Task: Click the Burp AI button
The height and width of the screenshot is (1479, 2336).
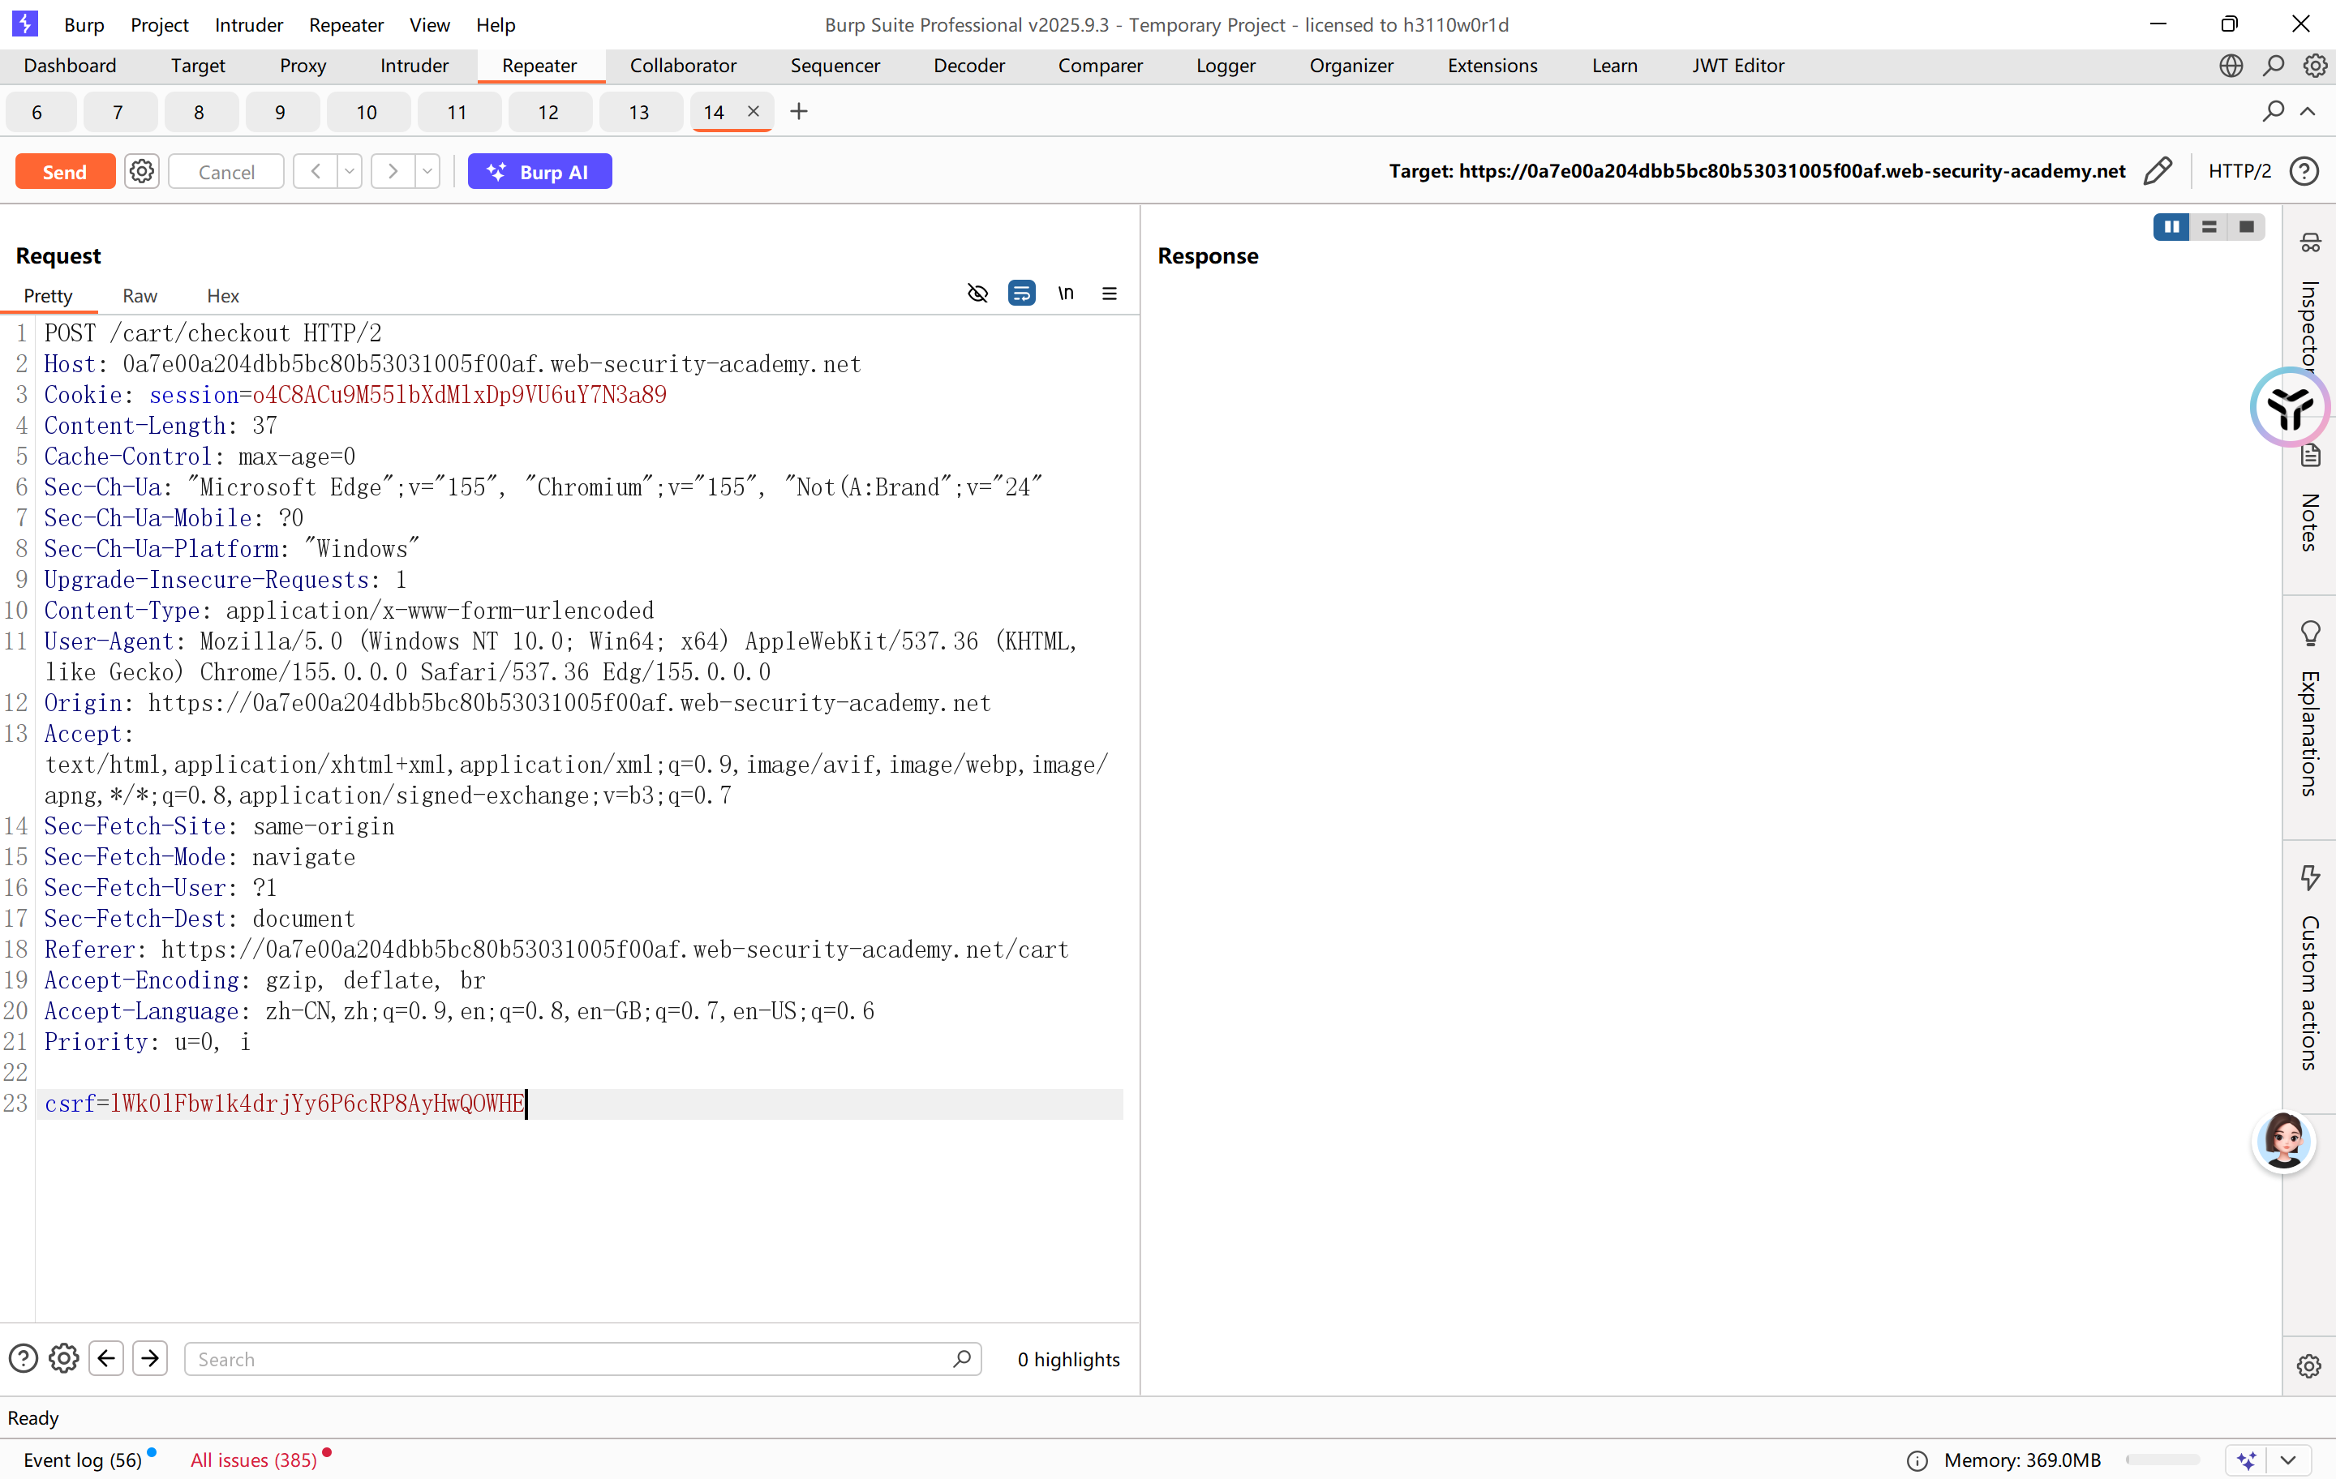Action: click(x=539, y=172)
